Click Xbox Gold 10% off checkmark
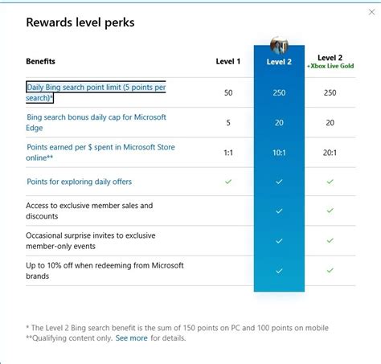Viewport: 381px width, 364px height. [330, 270]
